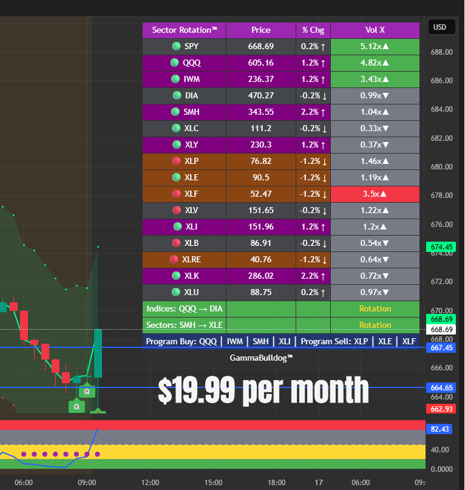Viewport: 465px width, 490px height.
Task: Click the XLU price 88.75
Action: (261, 293)
